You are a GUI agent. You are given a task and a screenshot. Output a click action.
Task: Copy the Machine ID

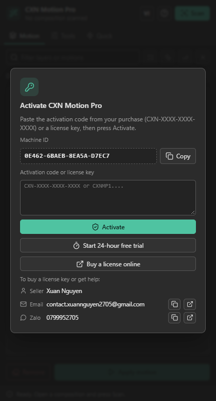(178, 156)
